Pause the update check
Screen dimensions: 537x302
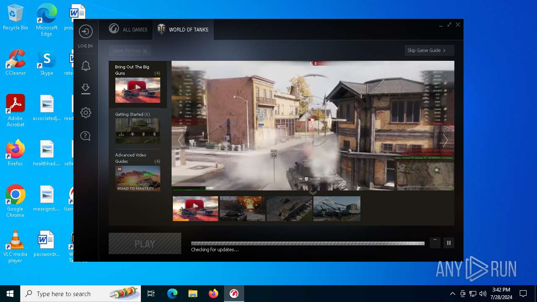point(449,243)
